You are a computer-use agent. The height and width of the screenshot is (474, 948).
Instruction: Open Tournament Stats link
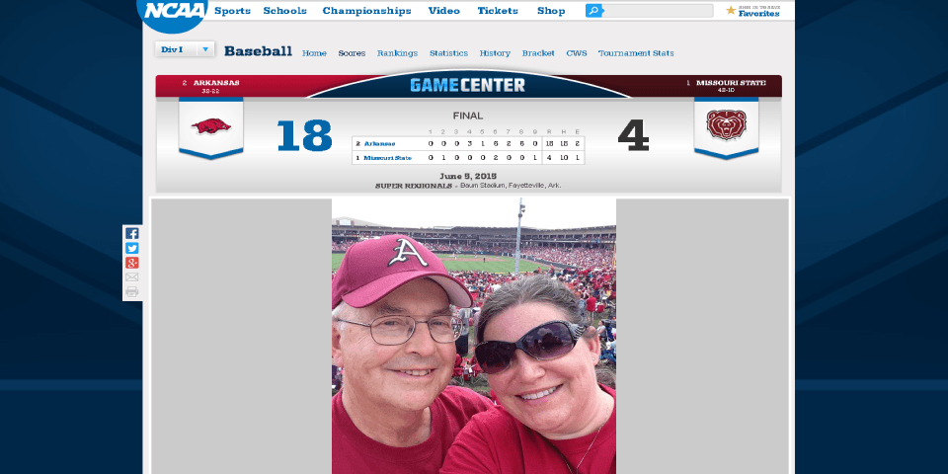pyautogui.click(x=636, y=53)
